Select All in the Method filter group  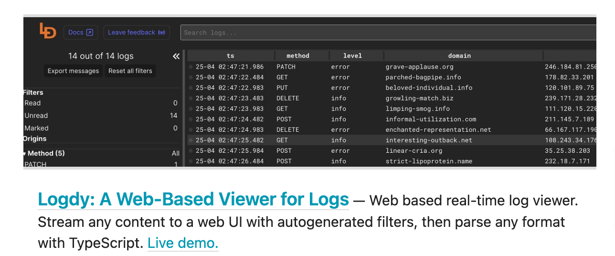(x=175, y=153)
